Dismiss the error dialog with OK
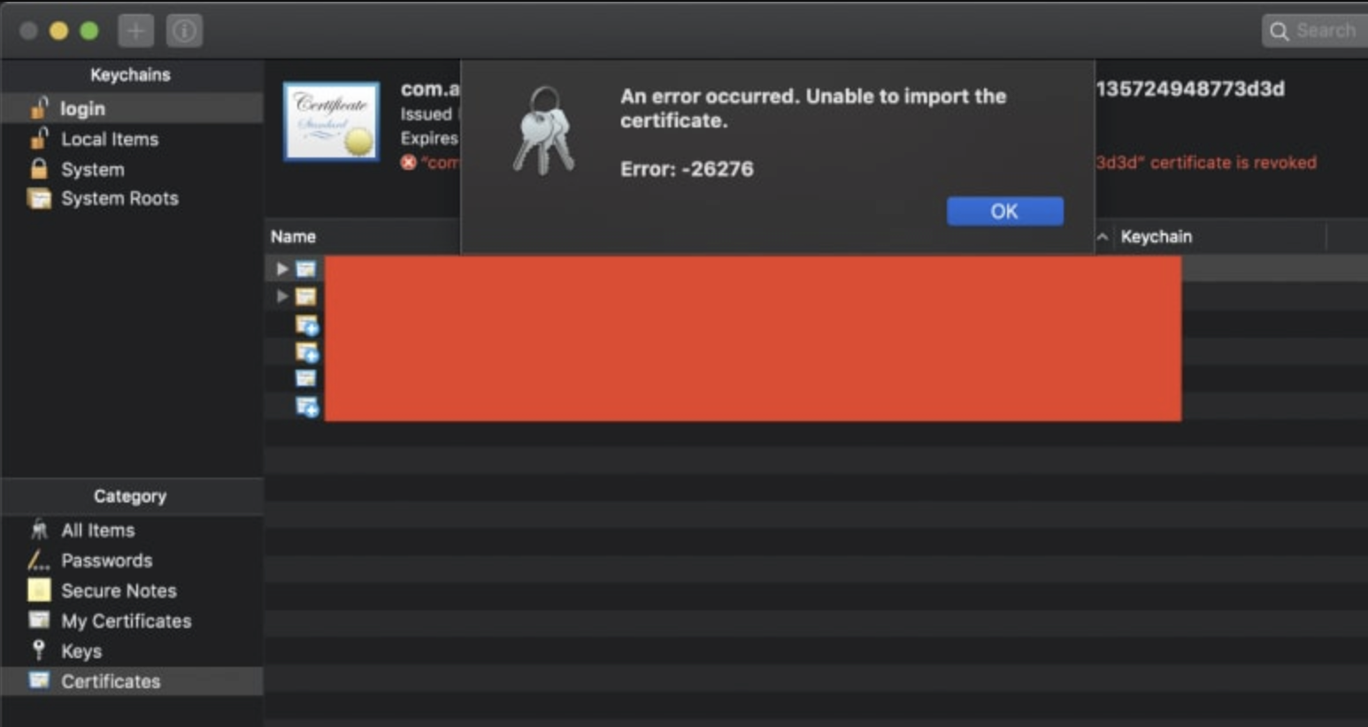 click(x=1004, y=211)
